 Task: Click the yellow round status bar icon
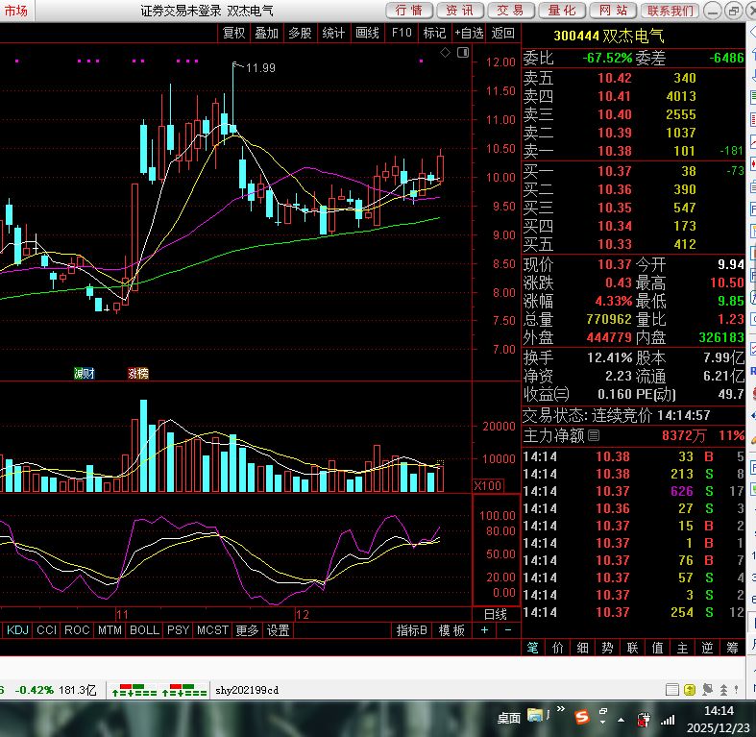[690, 690]
